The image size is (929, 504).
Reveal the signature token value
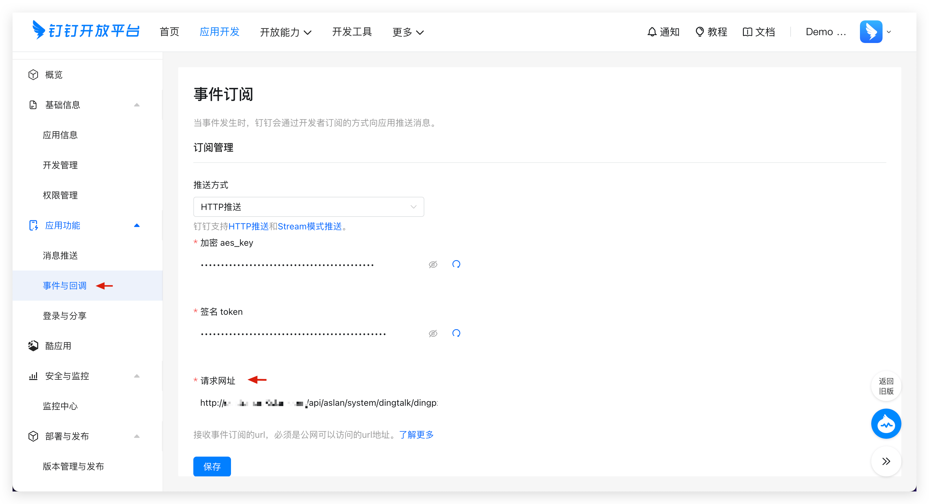coord(433,334)
